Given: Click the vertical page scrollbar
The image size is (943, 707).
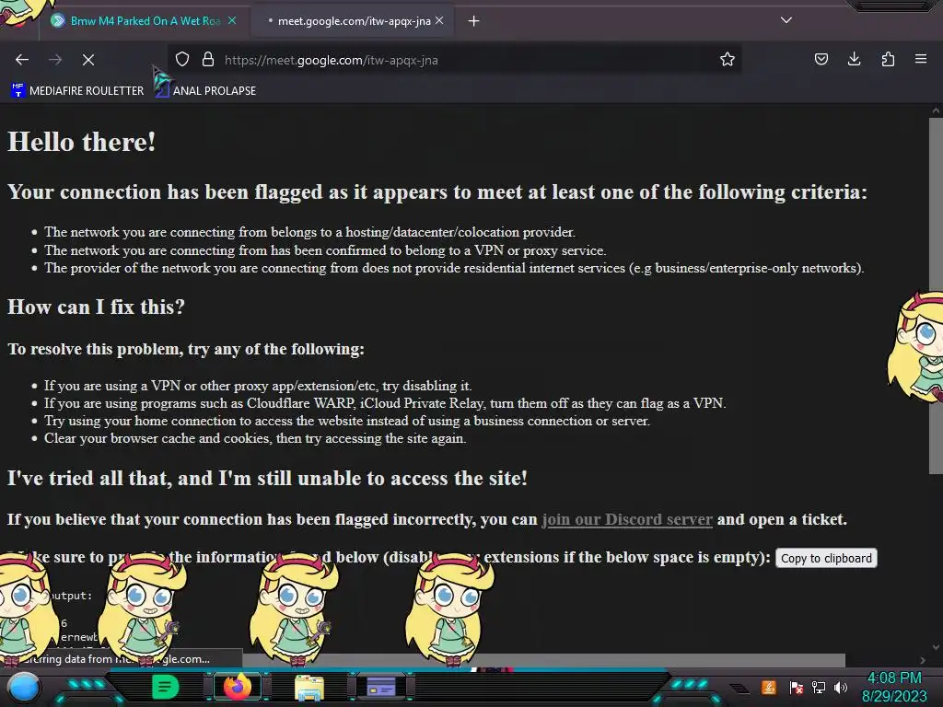Looking at the screenshot, I should click(936, 295).
